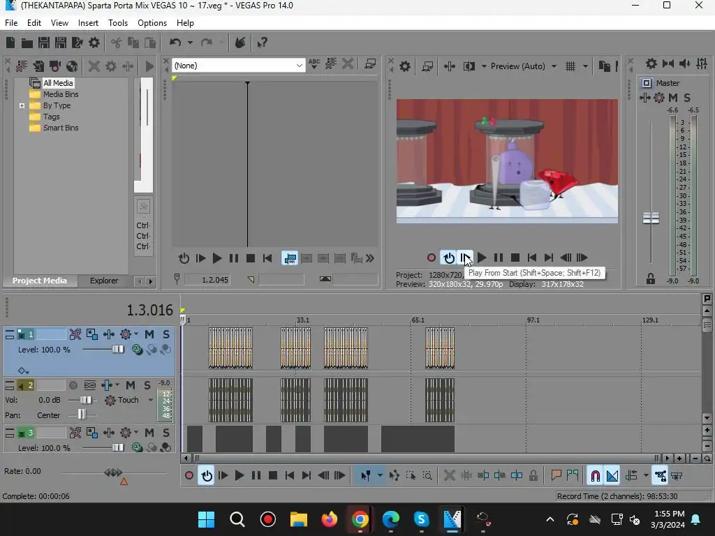This screenshot has height=536, width=715.
Task: Open the Insert menu
Action: click(x=88, y=23)
